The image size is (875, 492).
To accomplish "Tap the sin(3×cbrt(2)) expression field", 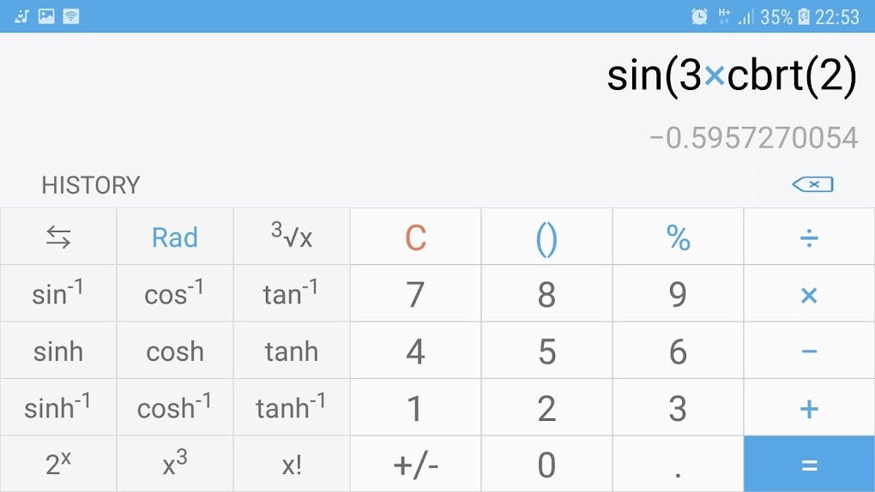I will point(731,77).
